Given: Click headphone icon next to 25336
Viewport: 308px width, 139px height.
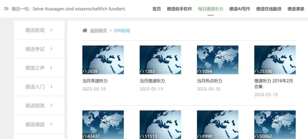Looking at the screenshot, I should 257,71.
